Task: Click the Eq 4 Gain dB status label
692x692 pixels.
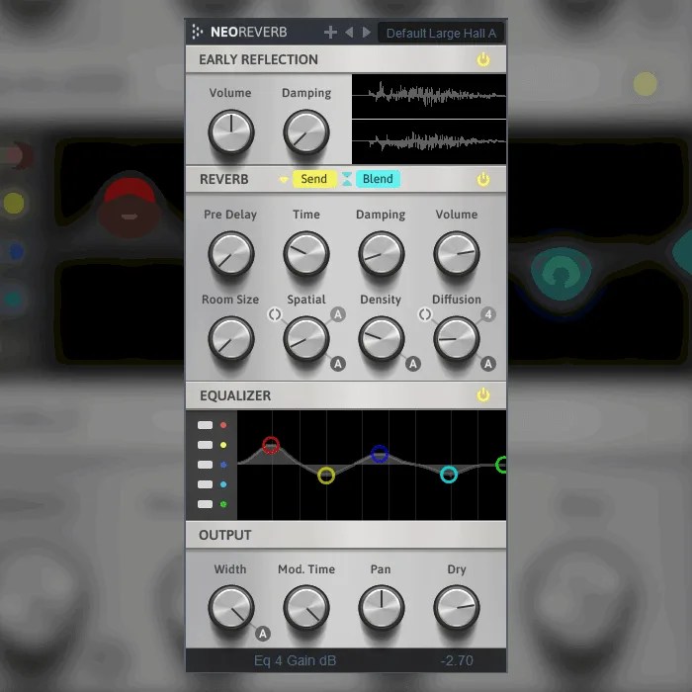Action: click(x=295, y=660)
